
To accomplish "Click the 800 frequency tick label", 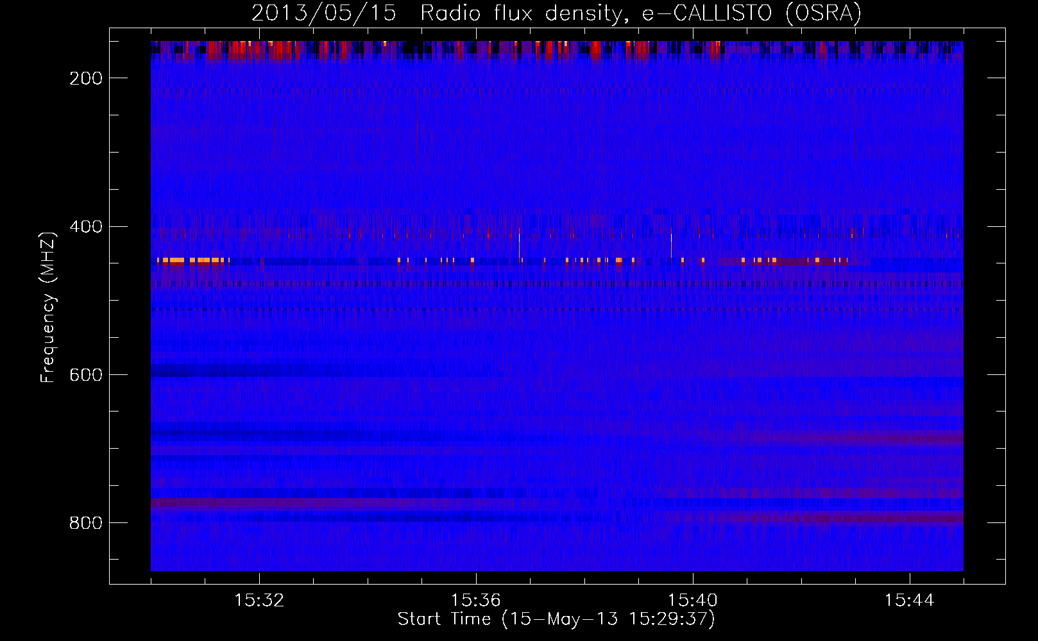I will point(86,523).
